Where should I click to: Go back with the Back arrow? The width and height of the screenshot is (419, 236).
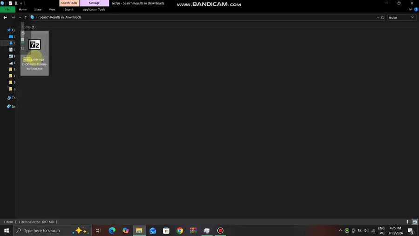5,17
